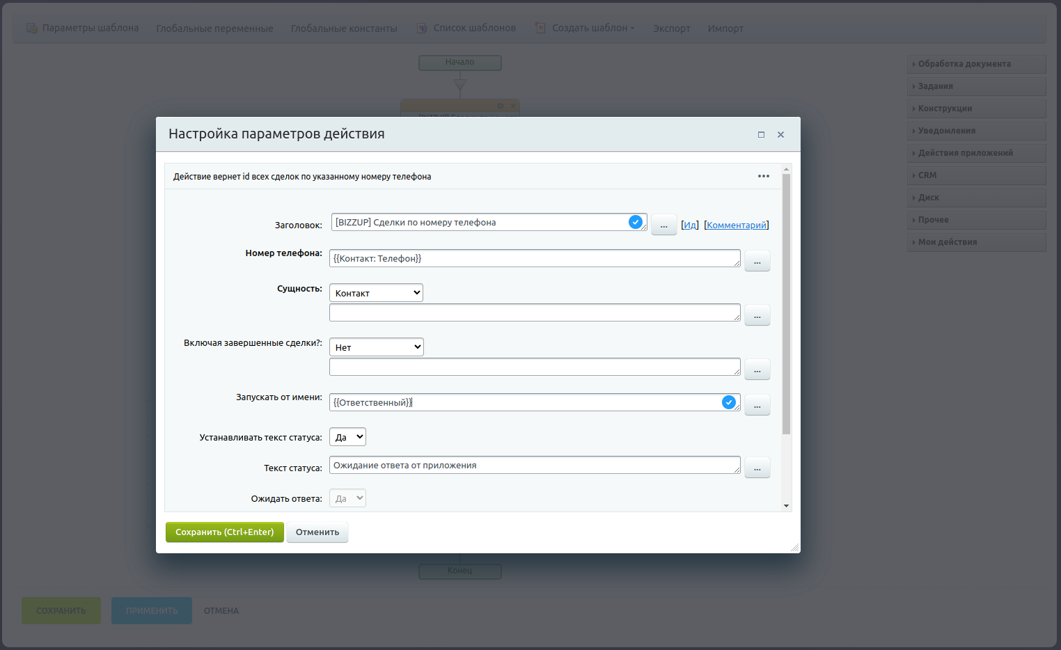Screen dimensions: 1061x650
Task: Expand the Уведомления actions group
Action: tap(976, 131)
